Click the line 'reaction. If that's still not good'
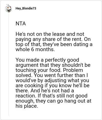 point(52,96)
